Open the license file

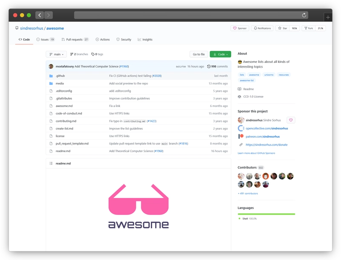coord(60,136)
